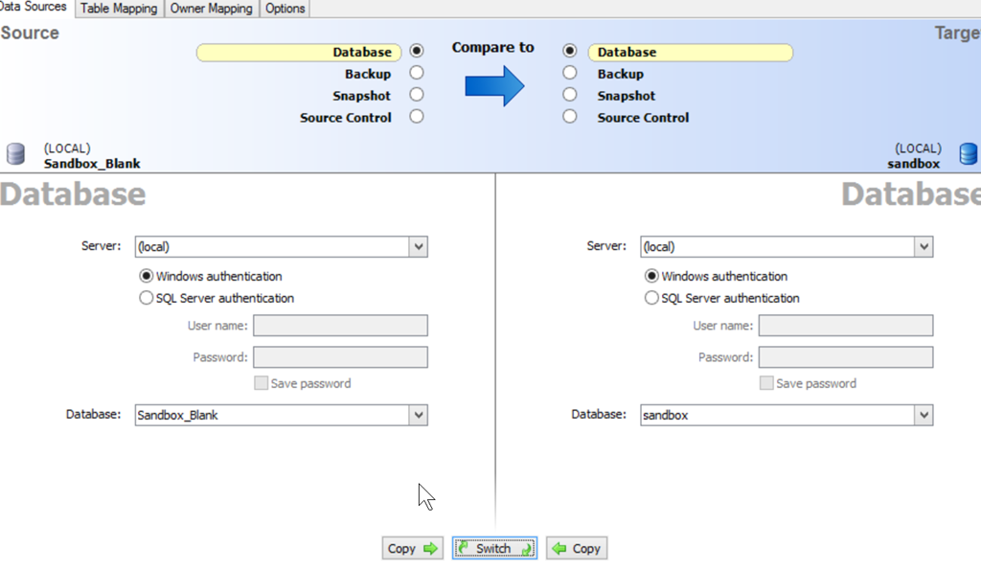Image resolution: width=981 pixels, height=570 pixels.
Task: Open the Table Mapping tab
Action: [120, 9]
